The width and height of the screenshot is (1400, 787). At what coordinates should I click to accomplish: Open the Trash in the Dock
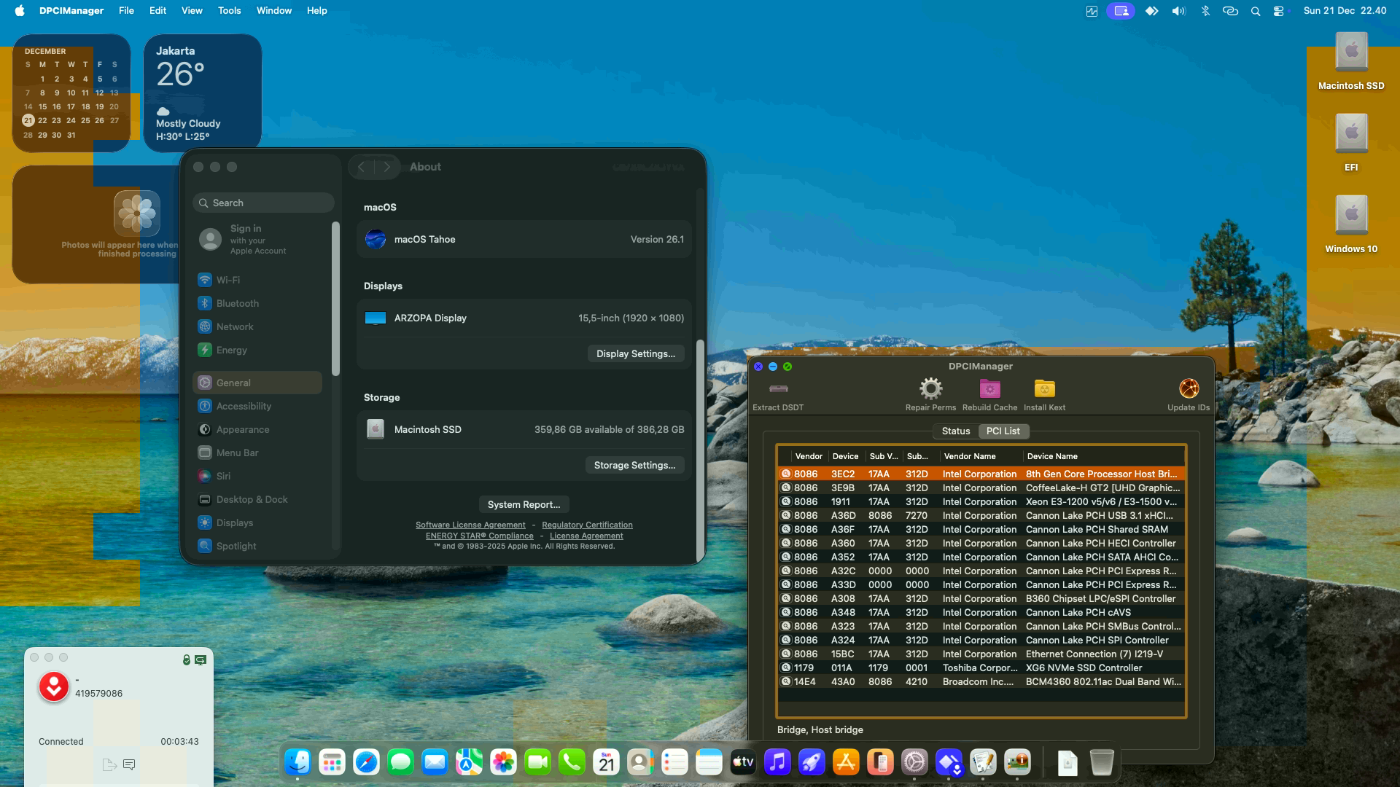1102,762
